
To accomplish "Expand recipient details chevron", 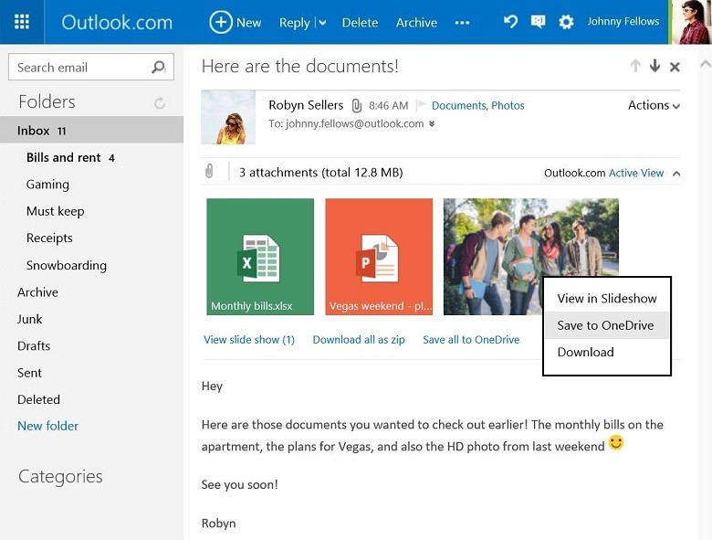I will click(432, 124).
